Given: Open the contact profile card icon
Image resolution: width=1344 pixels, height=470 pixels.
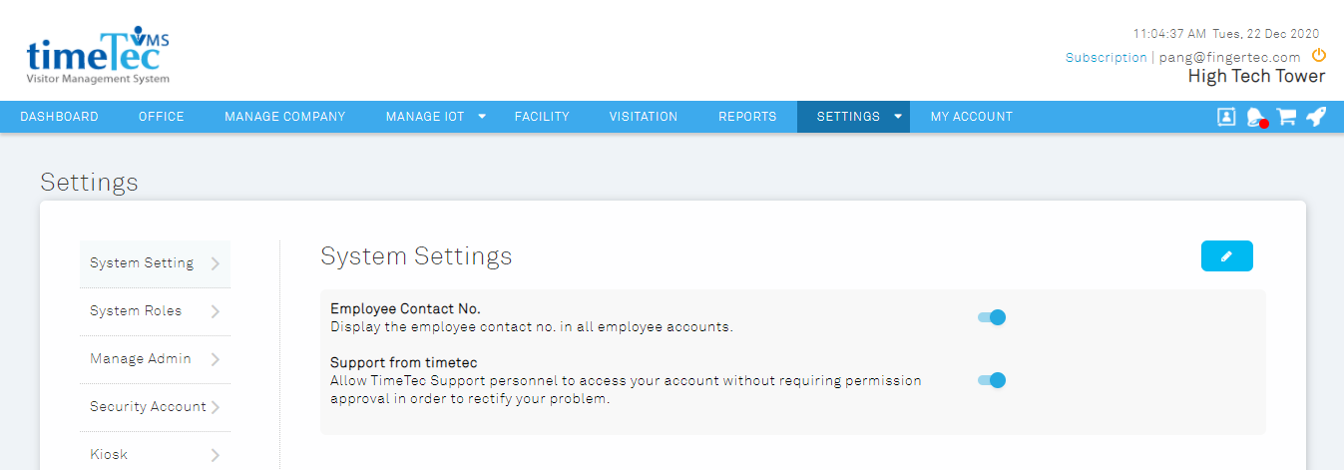Looking at the screenshot, I should [1226, 117].
